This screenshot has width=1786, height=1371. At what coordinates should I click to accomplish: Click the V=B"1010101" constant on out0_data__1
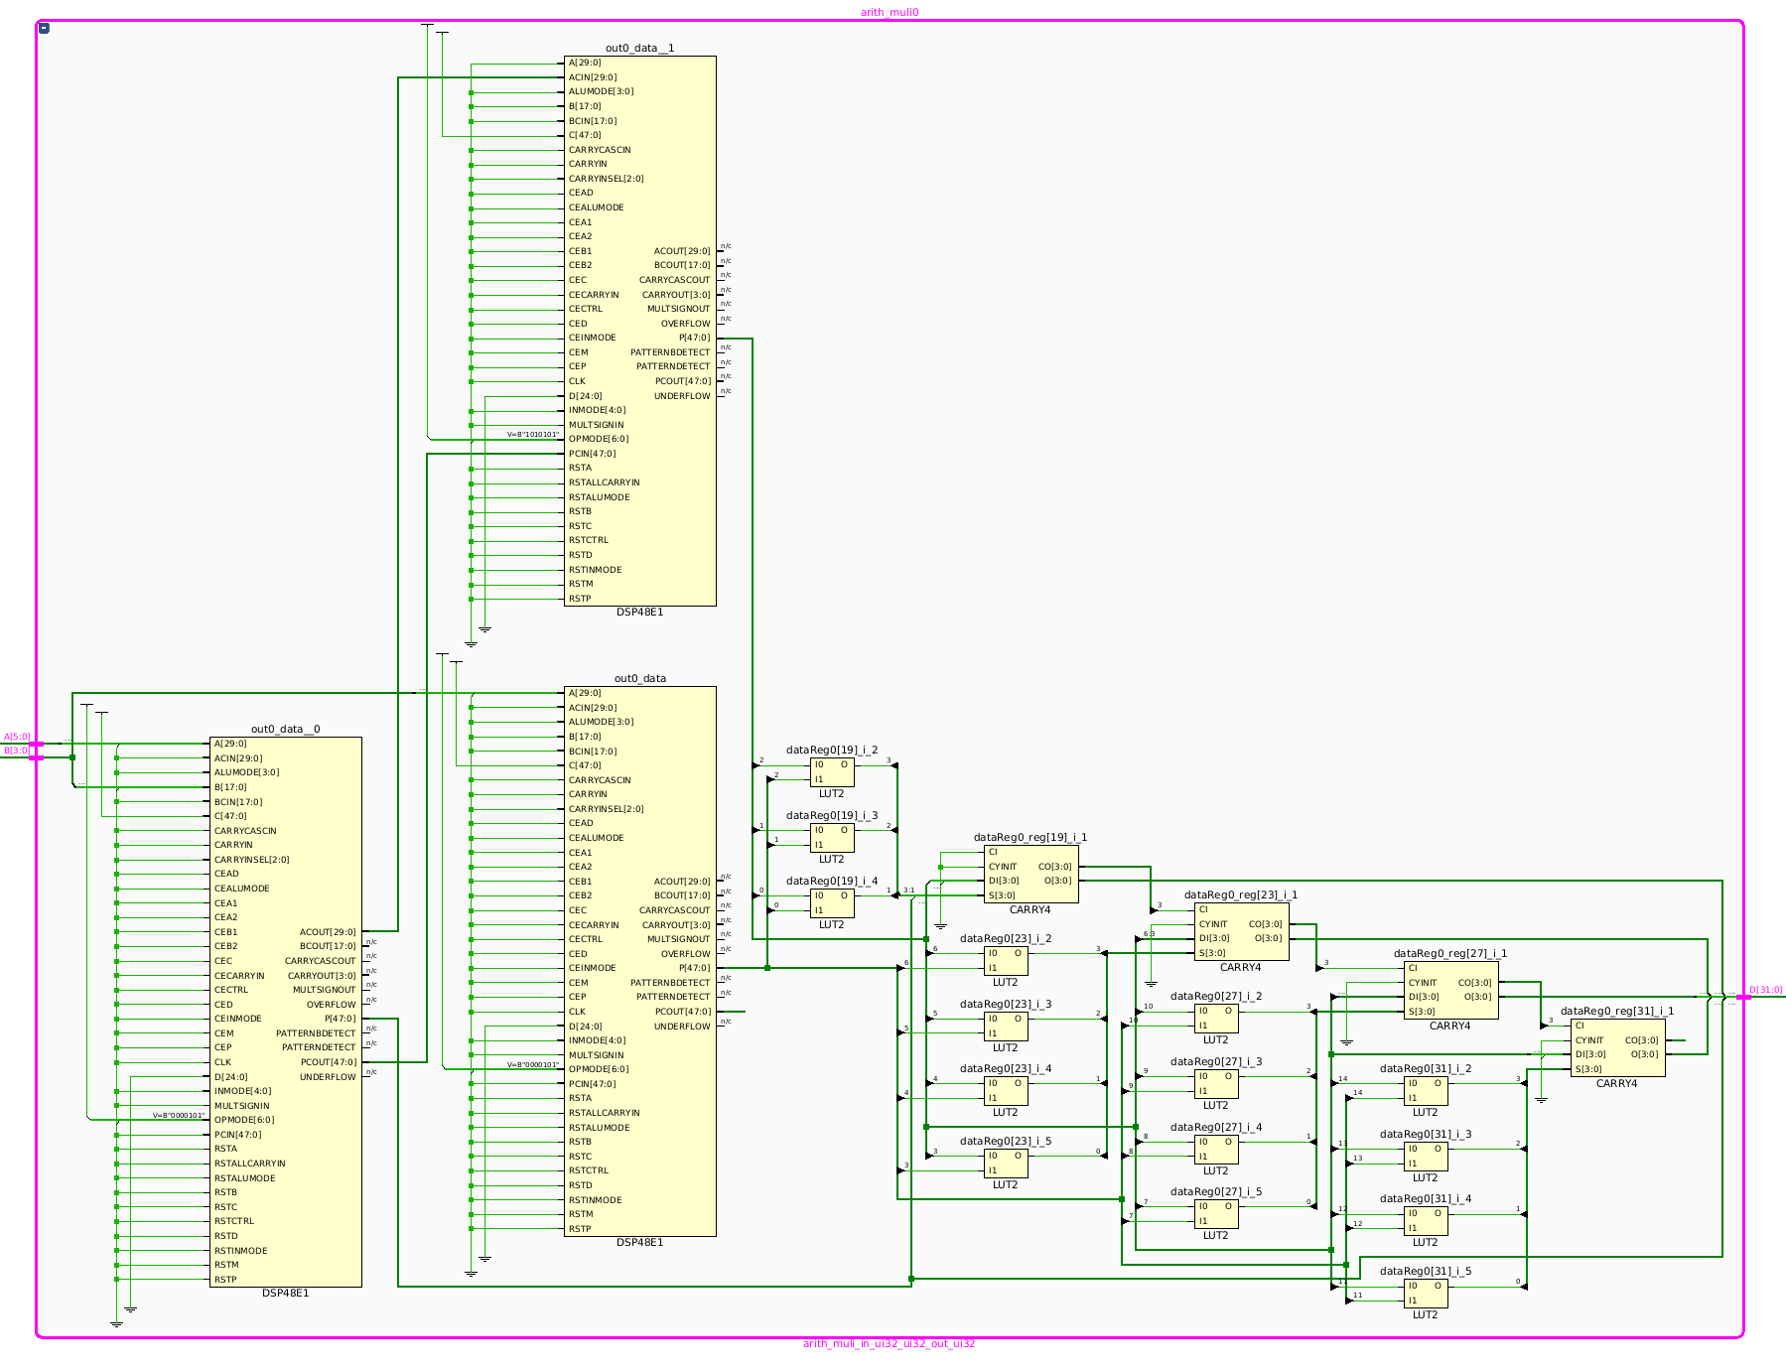533,435
